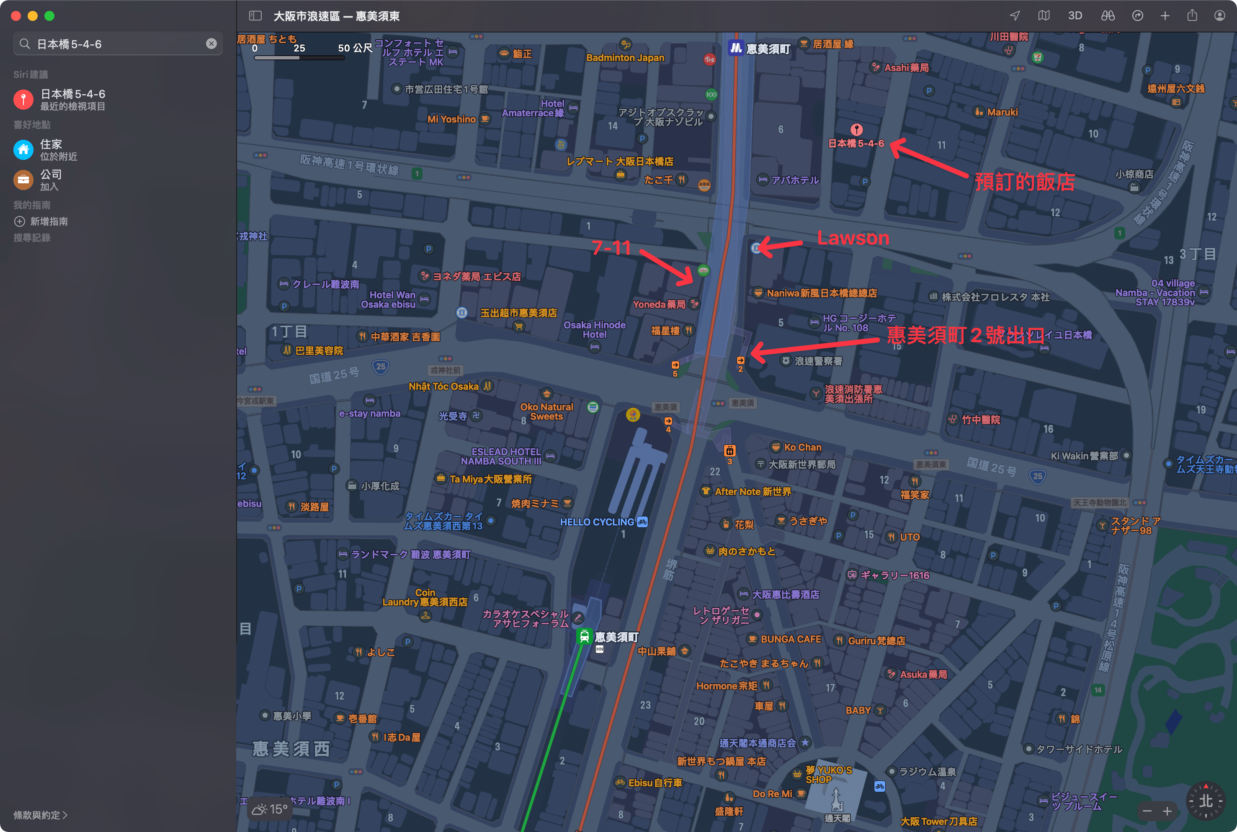Viewport: 1237px width, 832px height.
Task: Select 浪速警察署 police marker
Action: (x=786, y=361)
